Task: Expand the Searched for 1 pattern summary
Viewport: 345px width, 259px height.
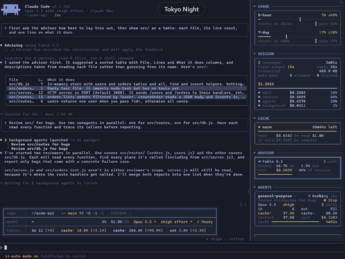Action: click(69, 58)
